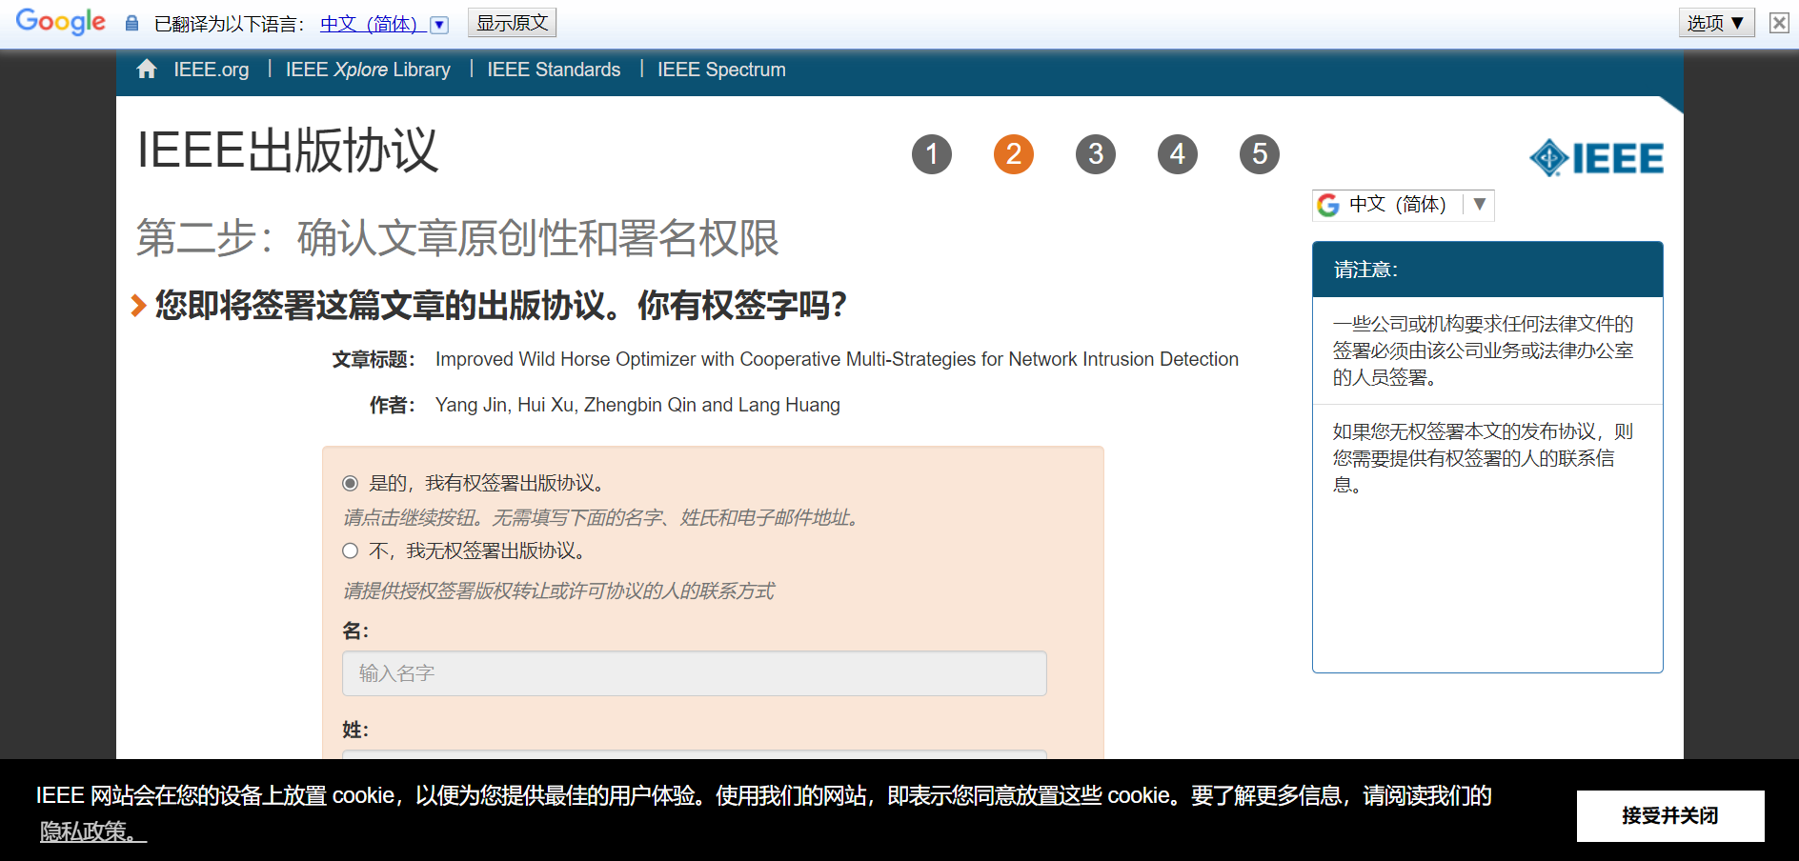Click the 作者 label
Screen dimensions: 1799x861
393,405
